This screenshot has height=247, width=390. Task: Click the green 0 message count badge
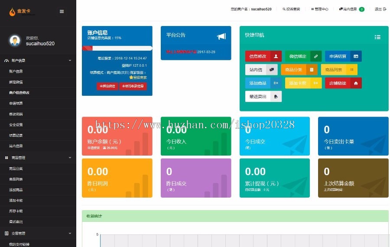362,10
